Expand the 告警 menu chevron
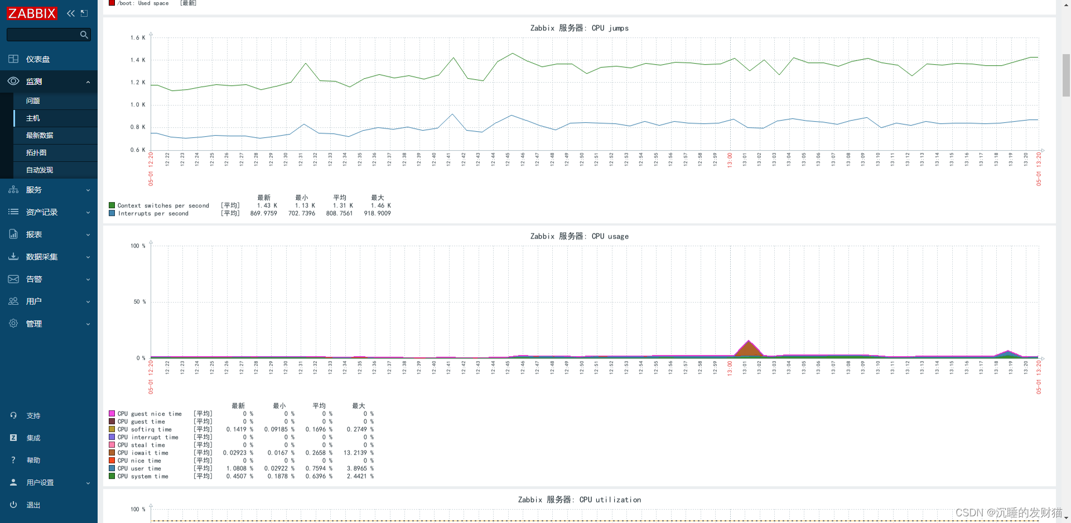This screenshot has height=523, width=1071. point(88,280)
